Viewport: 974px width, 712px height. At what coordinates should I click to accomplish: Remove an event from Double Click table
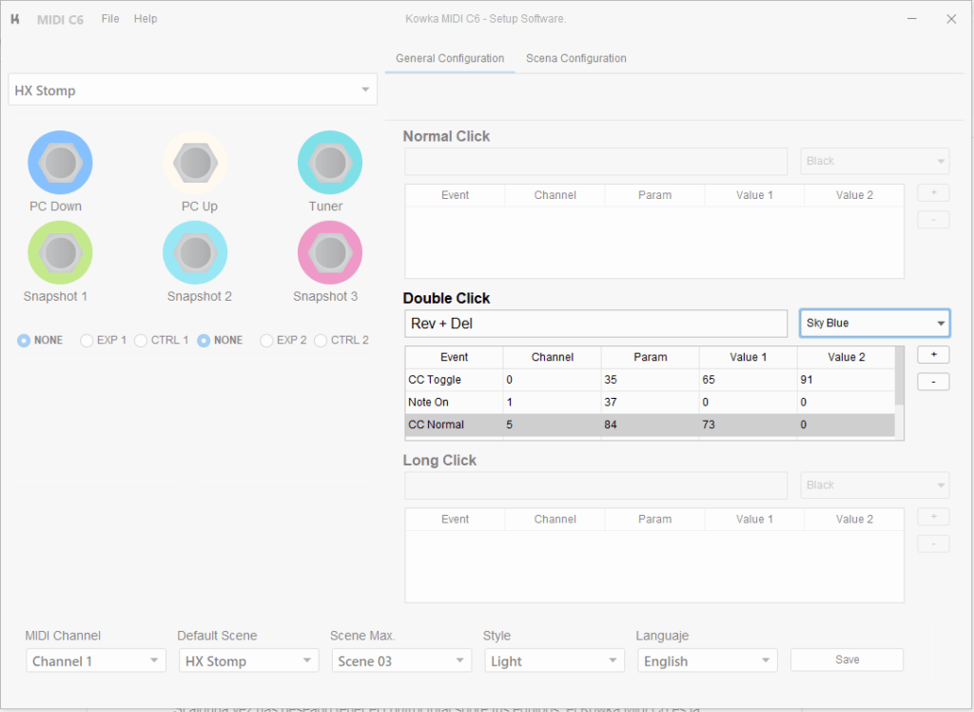pyautogui.click(x=933, y=382)
